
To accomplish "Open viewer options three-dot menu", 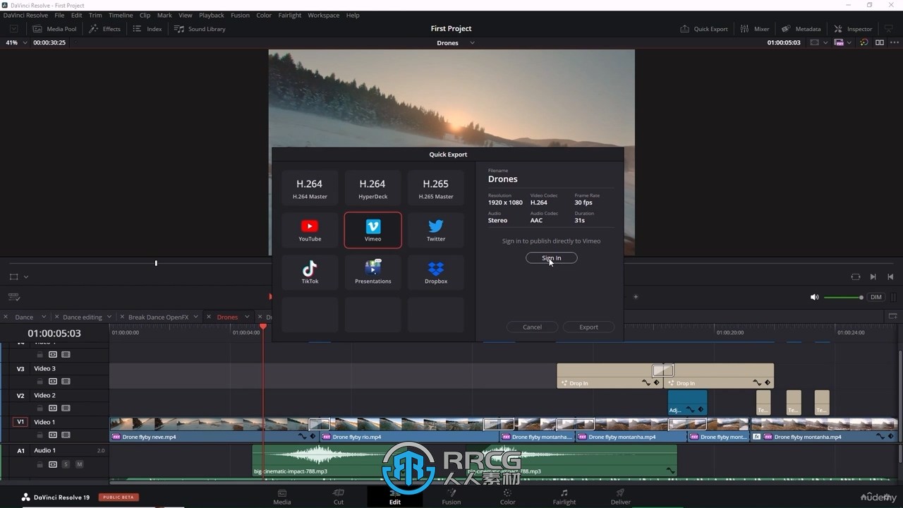I will (x=893, y=43).
